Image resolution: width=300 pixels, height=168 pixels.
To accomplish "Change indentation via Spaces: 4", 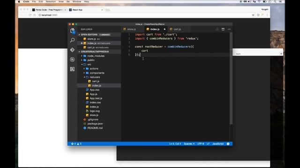I will [x=189, y=144].
